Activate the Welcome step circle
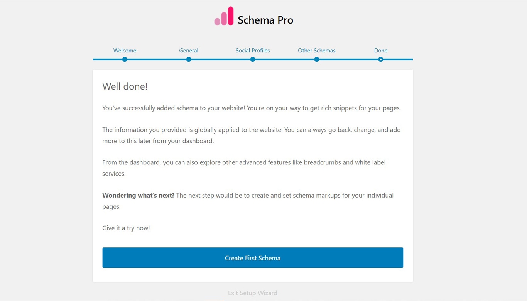 [x=125, y=59]
